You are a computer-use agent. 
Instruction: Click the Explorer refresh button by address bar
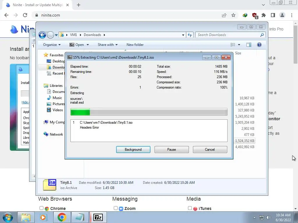point(190,35)
